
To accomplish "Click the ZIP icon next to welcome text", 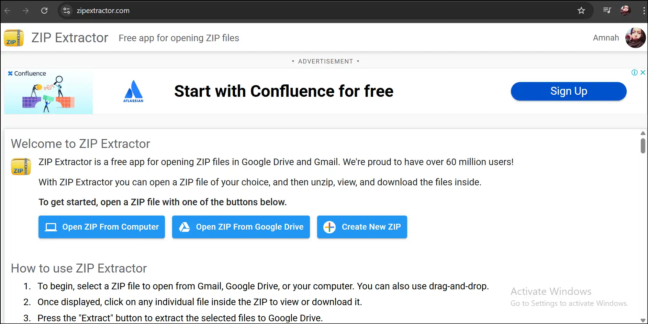I will click(x=21, y=167).
